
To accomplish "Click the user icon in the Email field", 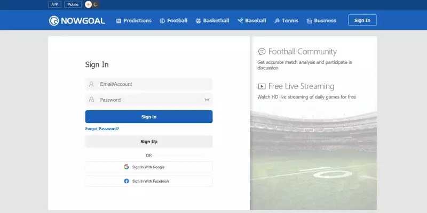I will pyautogui.click(x=91, y=84).
